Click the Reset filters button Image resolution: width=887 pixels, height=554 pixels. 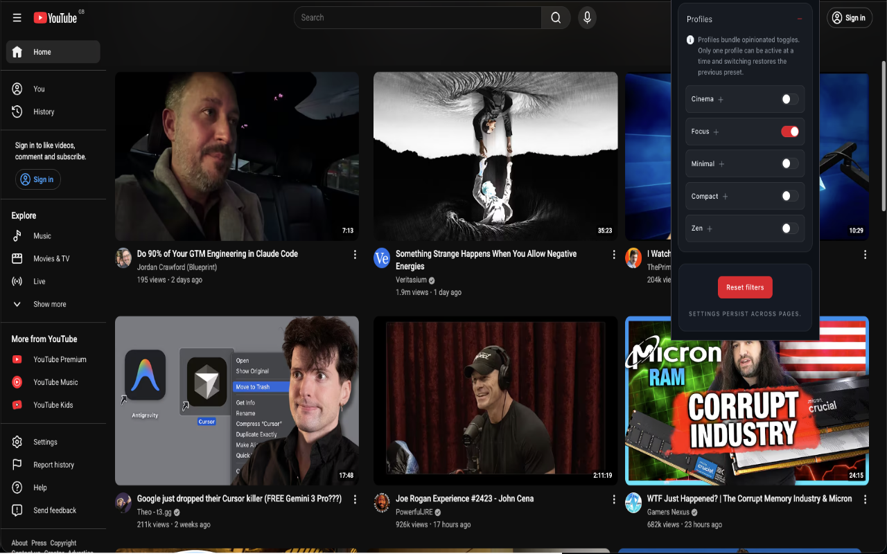click(745, 287)
